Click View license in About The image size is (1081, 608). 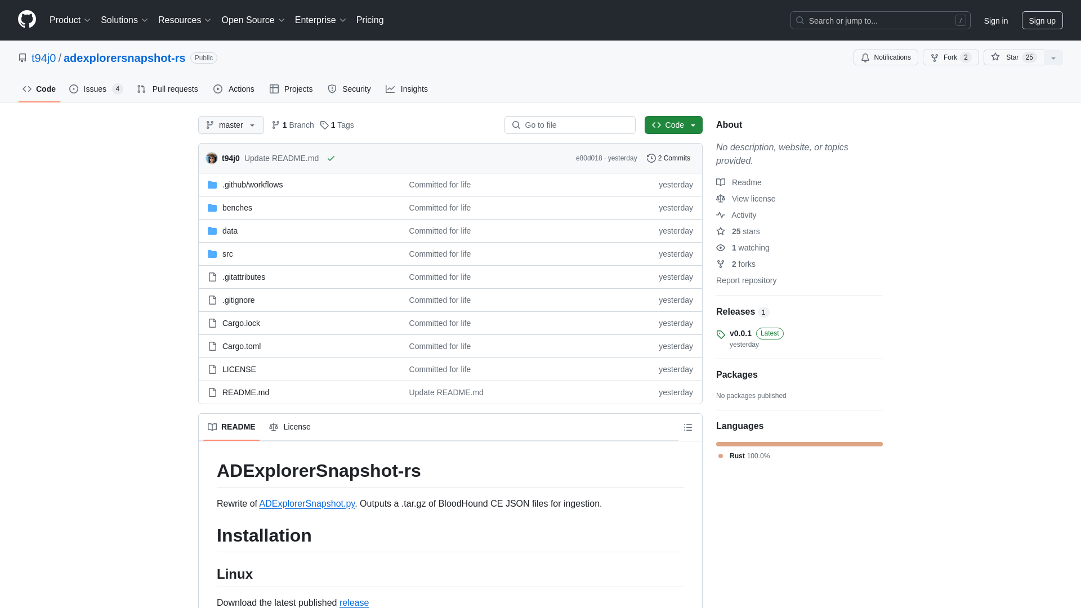tap(745, 199)
